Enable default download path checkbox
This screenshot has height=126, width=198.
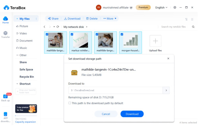pos(70,103)
